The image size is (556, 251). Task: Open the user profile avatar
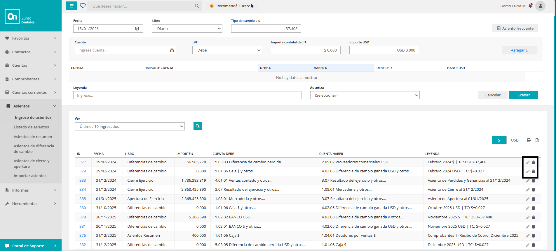coord(540,6)
